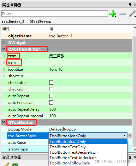Click the autoRepeatInterval value 100
The width and height of the screenshot is (136, 166).
point(52,116)
